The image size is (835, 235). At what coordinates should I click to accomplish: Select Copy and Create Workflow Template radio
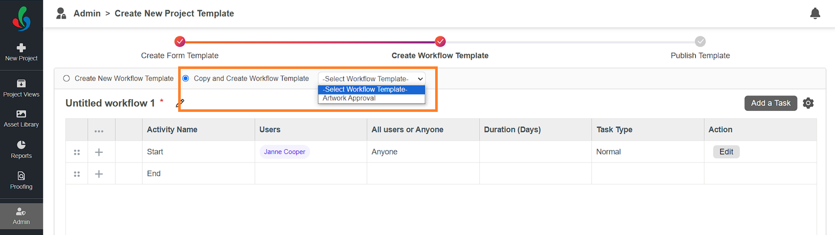point(186,79)
